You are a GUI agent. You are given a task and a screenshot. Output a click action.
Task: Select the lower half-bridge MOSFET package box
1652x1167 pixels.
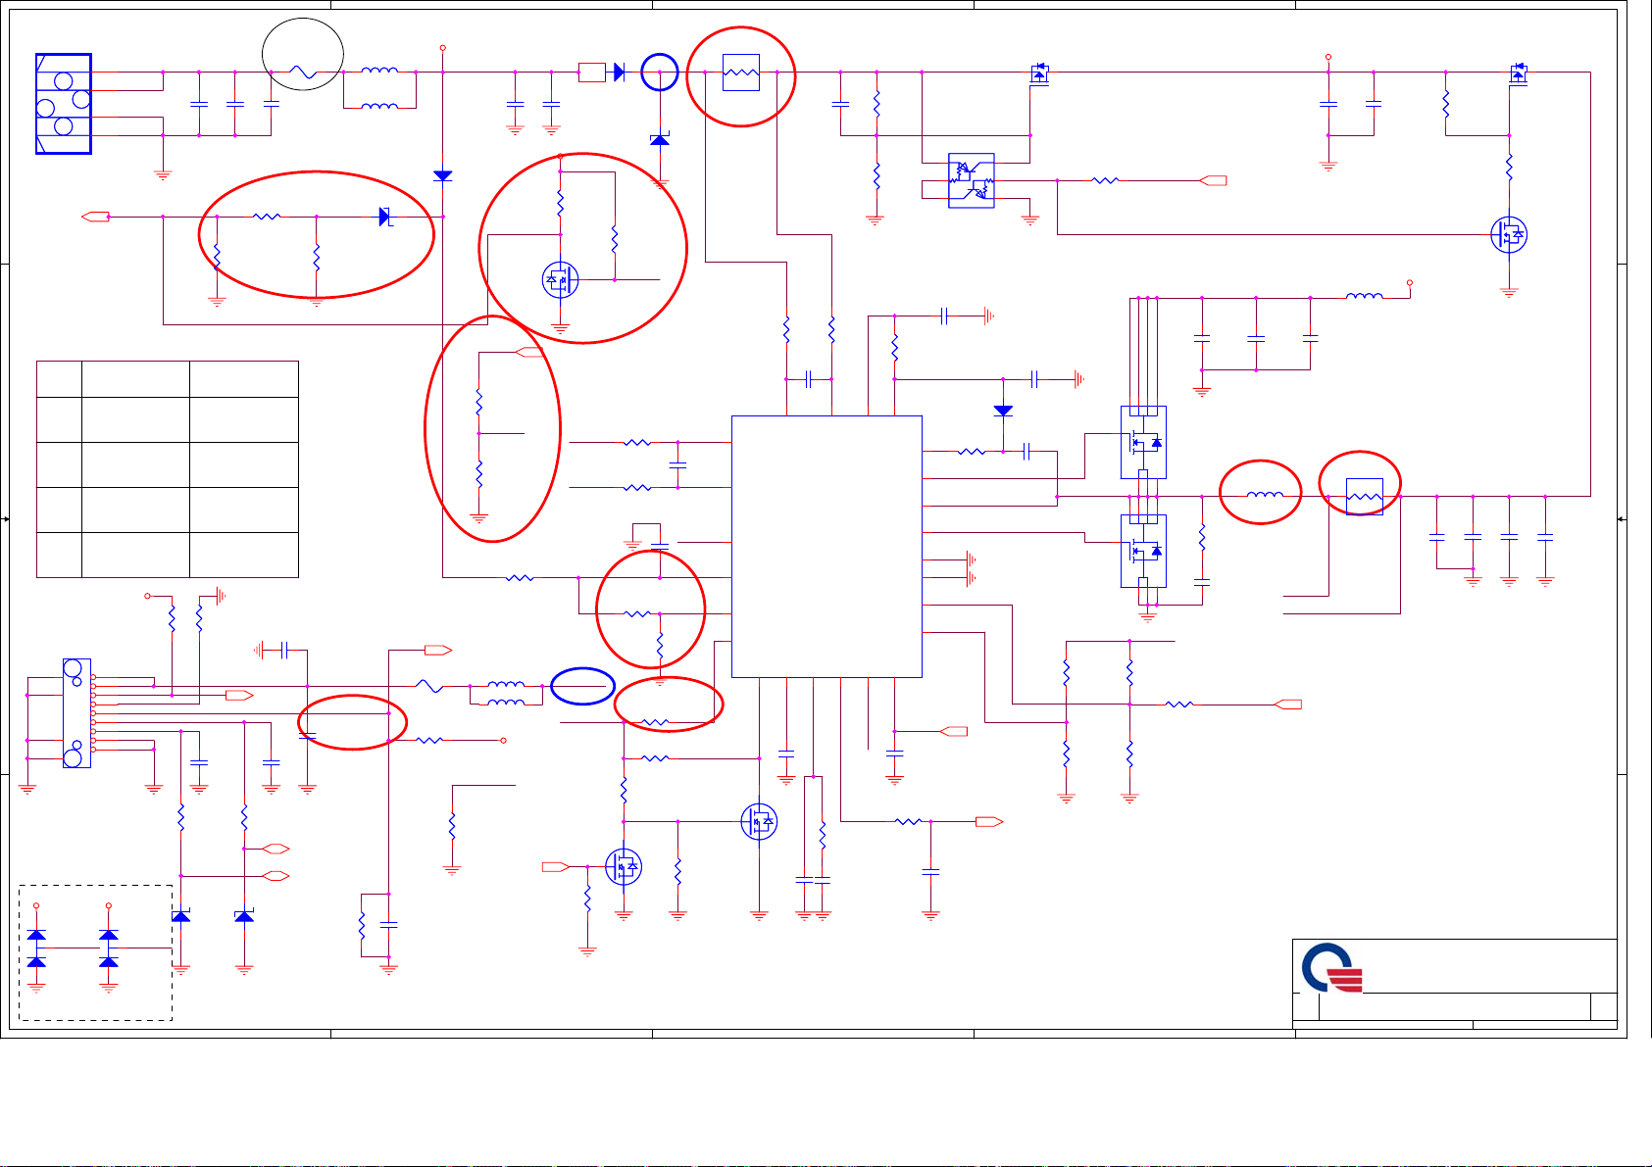tap(1143, 552)
